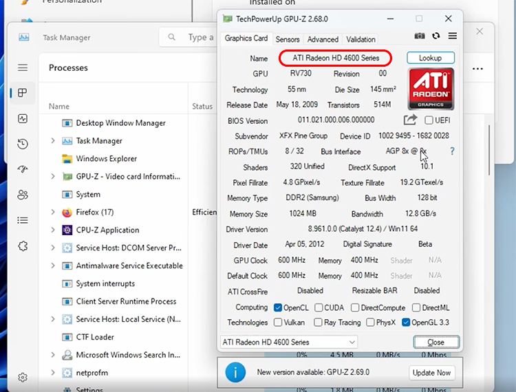Click the GPU-Z title bar app icon

tap(228, 19)
